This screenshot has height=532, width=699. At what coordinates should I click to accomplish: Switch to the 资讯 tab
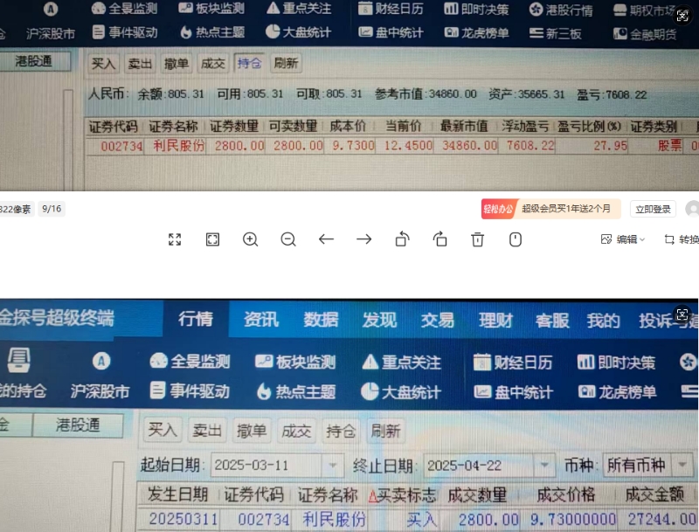pyautogui.click(x=260, y=320)
